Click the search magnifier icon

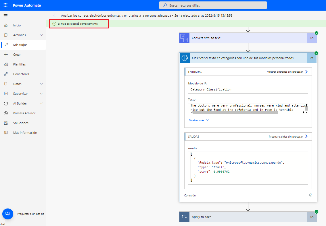tap(165, 5)
